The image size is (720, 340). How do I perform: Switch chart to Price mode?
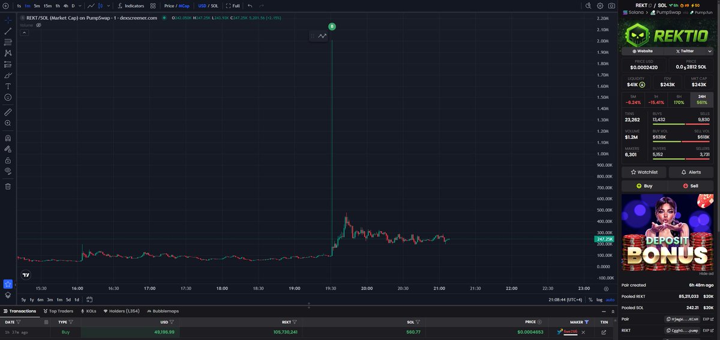(x=169, y=5)
